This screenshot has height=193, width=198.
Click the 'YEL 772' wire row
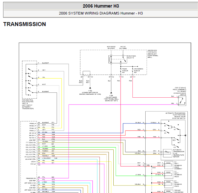[46, 127]
